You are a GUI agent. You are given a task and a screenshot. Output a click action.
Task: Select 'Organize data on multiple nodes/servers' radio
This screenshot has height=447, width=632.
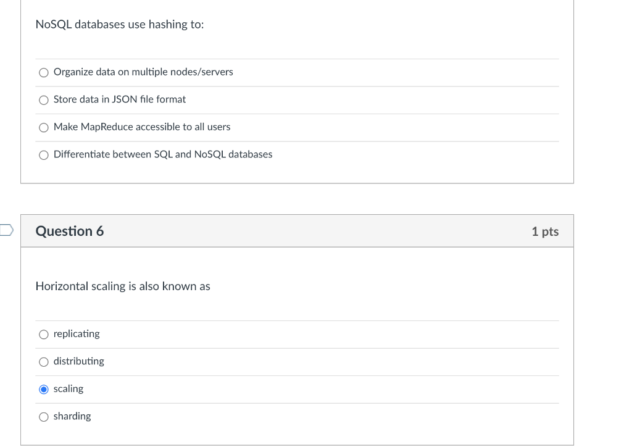[44, 73]
